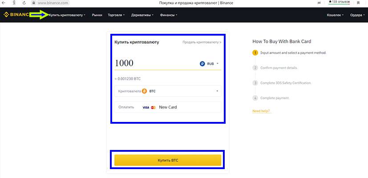Click the Продать криптовалюту link

coord(202,42)
